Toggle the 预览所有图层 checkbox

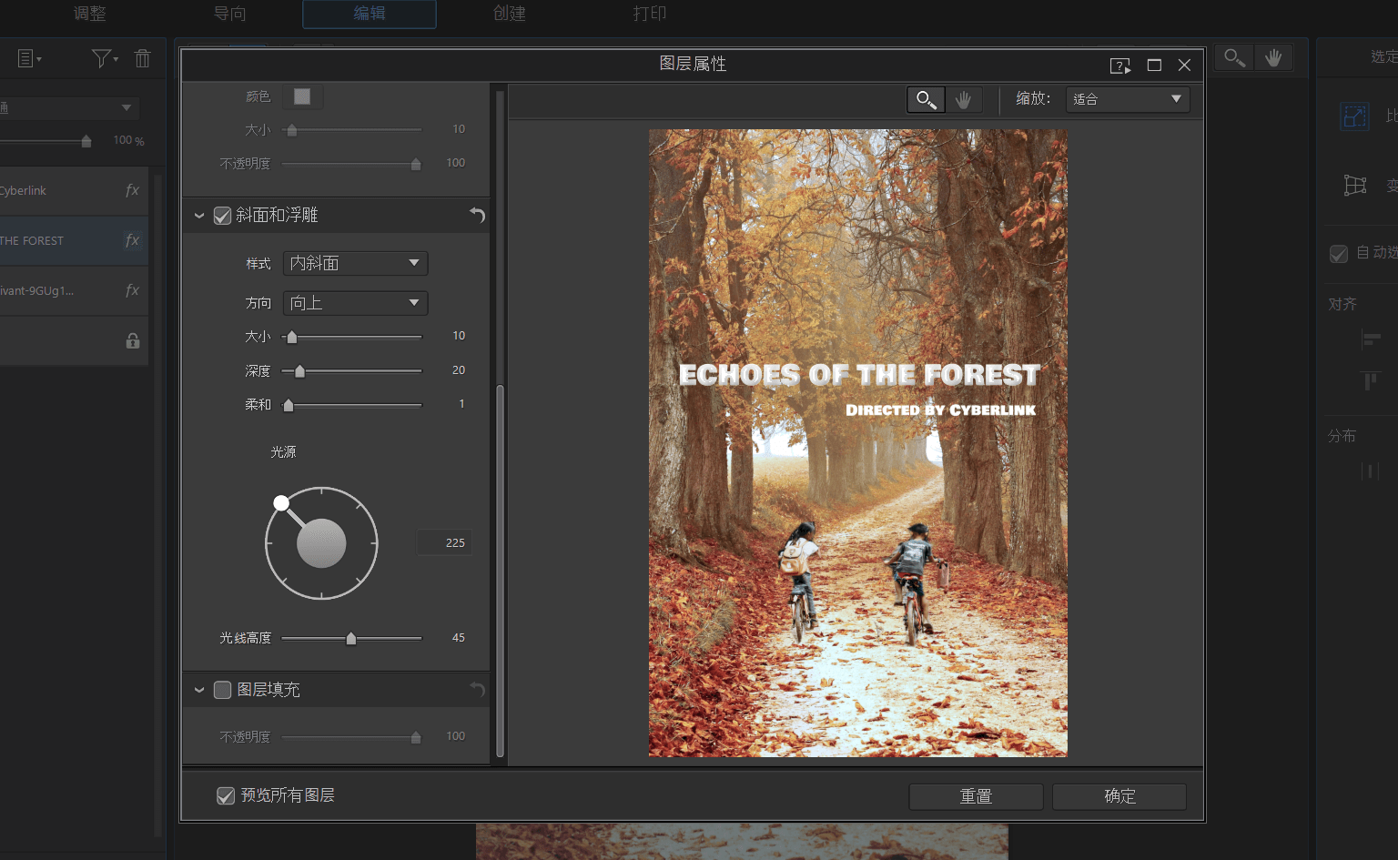(226, 796)
